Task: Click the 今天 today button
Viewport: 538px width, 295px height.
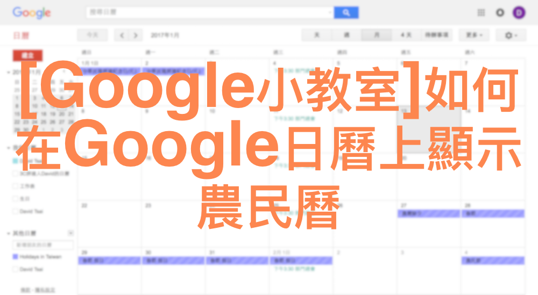Action: click(x=93, y=35)
